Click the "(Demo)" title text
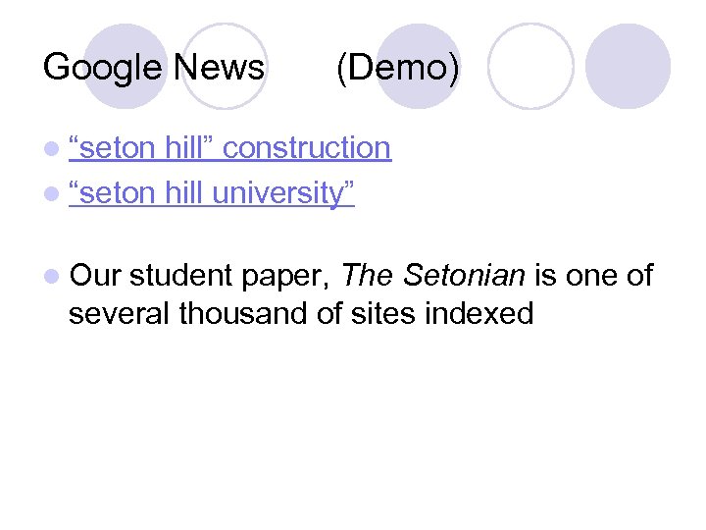The height and width of the screenshot is (530, 706). point(396,68)
